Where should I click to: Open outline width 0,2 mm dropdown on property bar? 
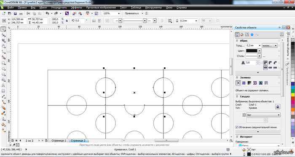196,21
